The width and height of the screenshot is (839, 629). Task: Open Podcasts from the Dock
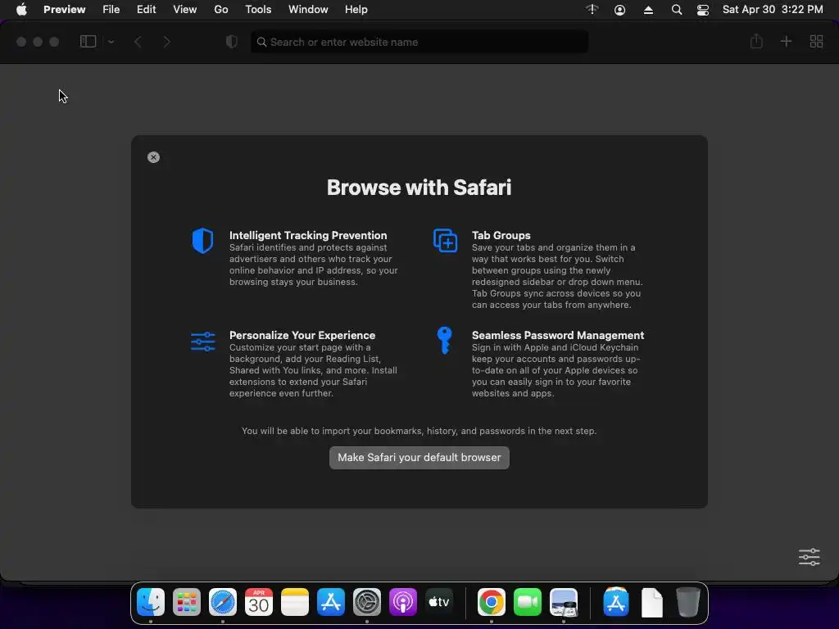pyautogui.click(x=403, y=602)
